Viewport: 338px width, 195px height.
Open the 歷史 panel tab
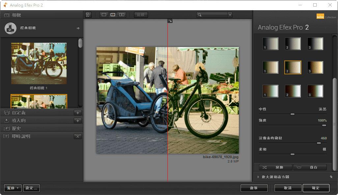click(x=16, y=129)
